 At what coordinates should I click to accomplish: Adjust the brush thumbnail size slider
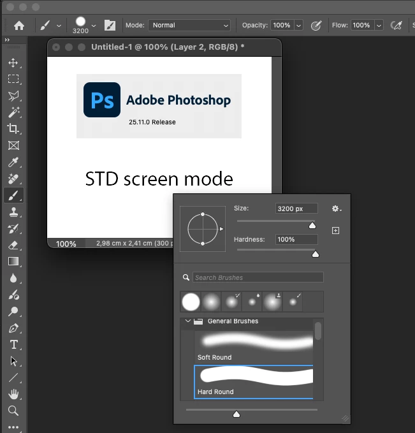click(x=237, y=415)
